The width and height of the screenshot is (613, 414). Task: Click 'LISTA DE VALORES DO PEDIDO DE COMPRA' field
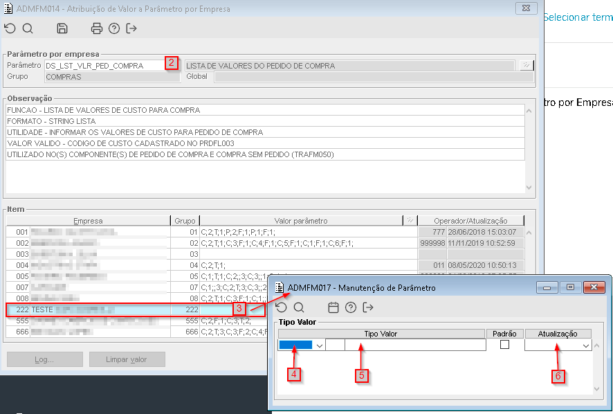349,65
